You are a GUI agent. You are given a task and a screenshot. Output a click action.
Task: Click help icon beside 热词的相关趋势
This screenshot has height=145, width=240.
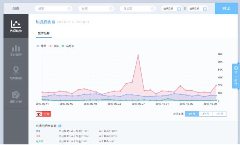pyautogui.click(x=60, y=126)
